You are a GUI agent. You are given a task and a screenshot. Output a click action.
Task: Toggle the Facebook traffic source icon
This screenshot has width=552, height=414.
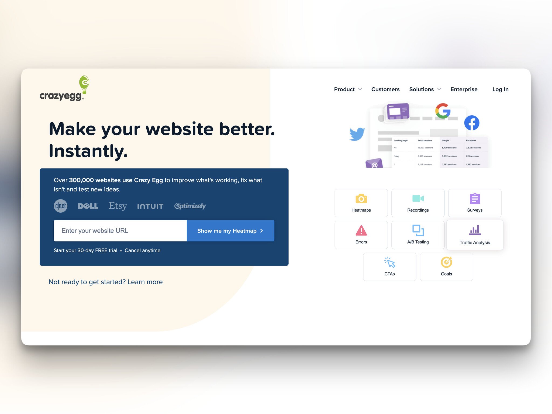(472, 123)
